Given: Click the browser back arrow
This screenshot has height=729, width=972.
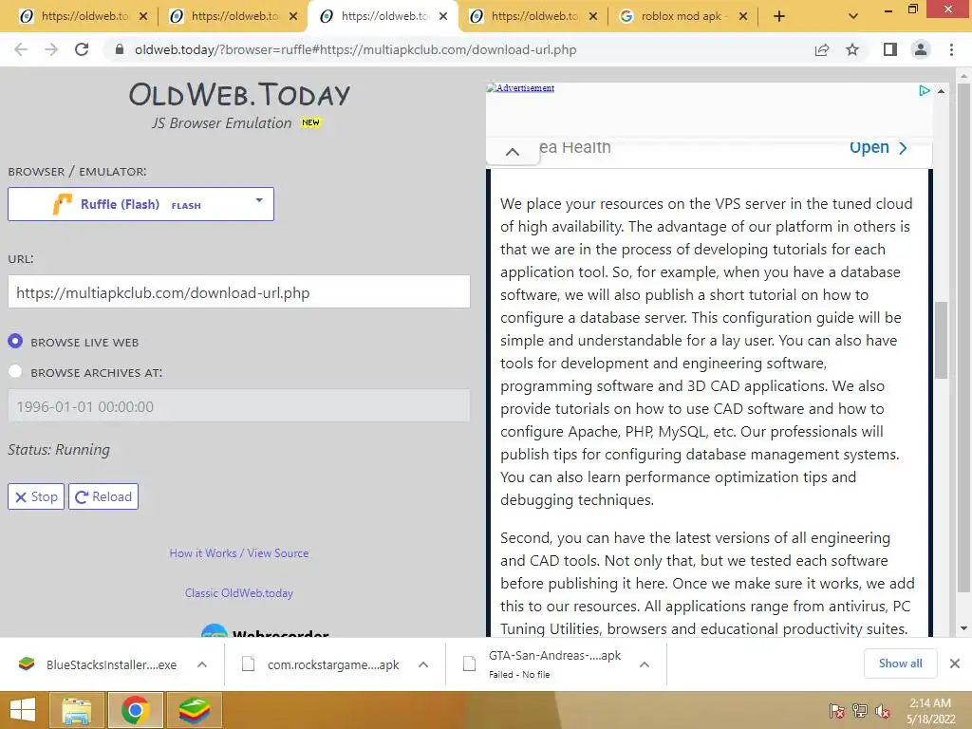Looking at the screenshot, I should (x=21, y=49).
